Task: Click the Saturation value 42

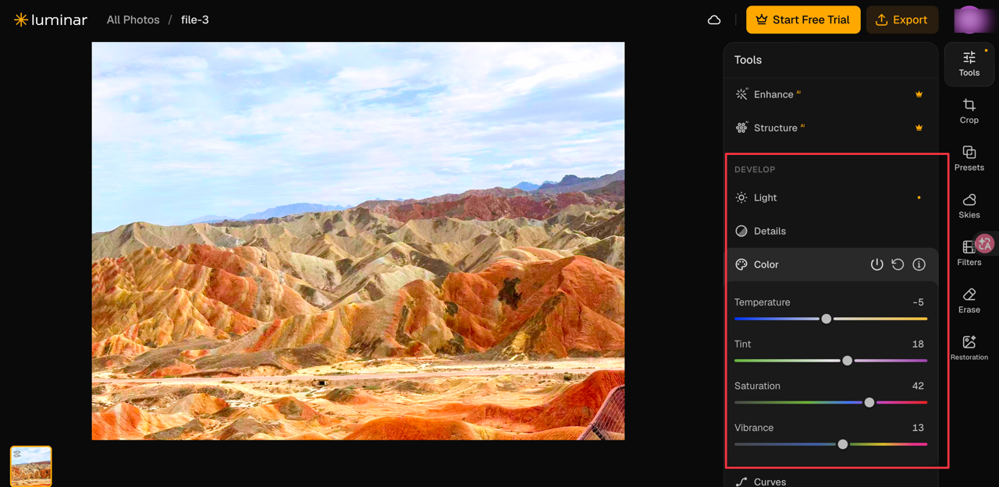Action: point(918,386)
